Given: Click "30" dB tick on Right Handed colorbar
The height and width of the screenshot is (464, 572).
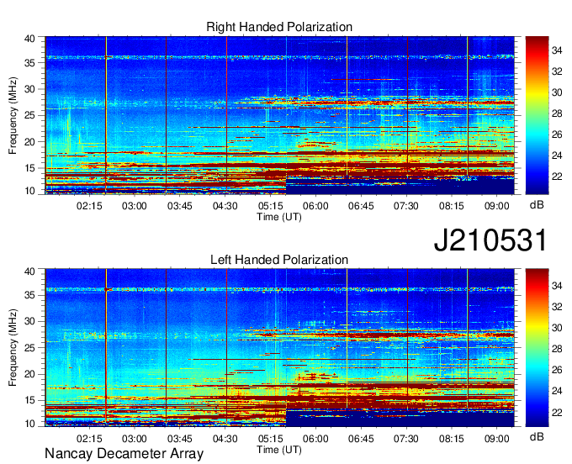Looking at the screenshot, I should [x=557, y=93].
